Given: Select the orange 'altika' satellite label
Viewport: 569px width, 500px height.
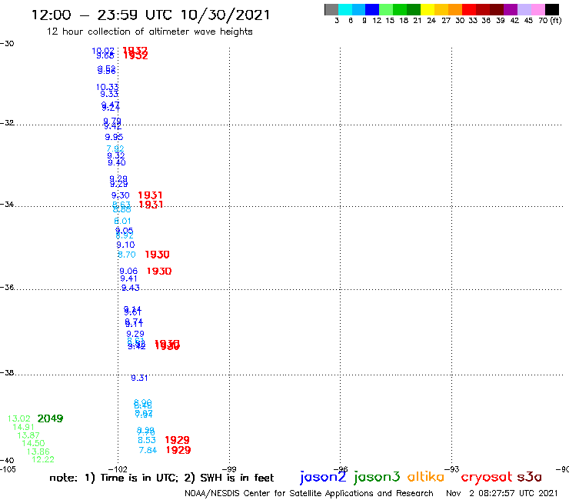Looking at the screenshot, I should click(426, 476).
